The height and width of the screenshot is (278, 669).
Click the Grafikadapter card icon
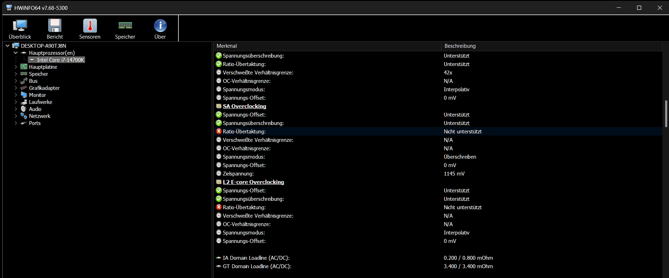coord(24,88)
